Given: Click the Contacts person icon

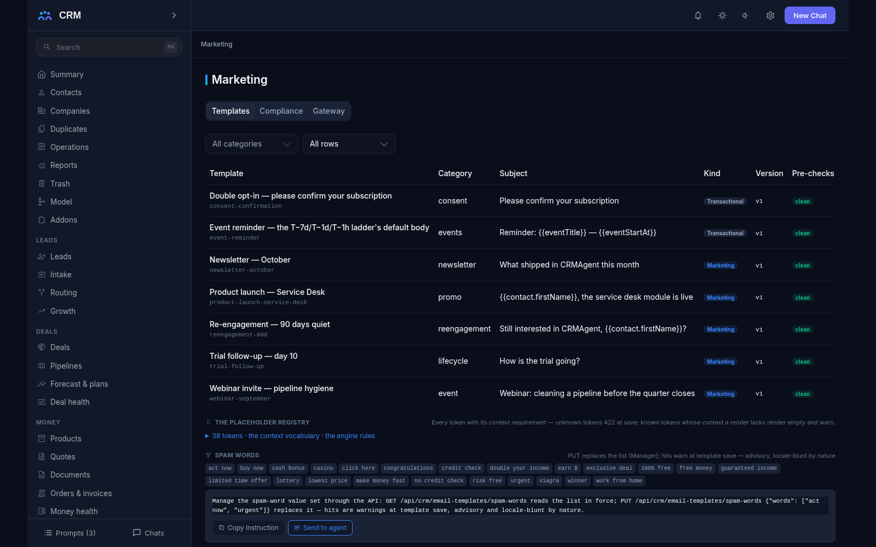Looking at the screenshot, I should coord(42,92).
